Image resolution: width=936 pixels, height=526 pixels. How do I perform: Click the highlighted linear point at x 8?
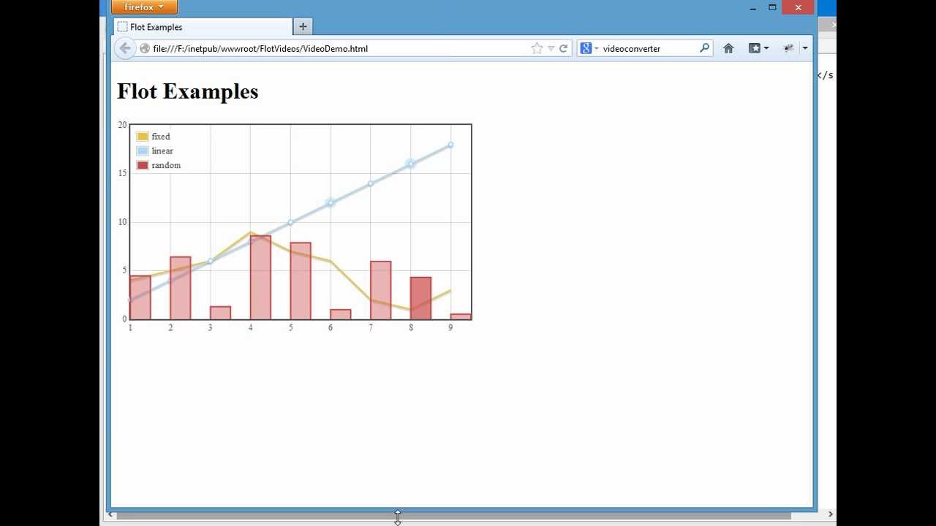point(410,164)
